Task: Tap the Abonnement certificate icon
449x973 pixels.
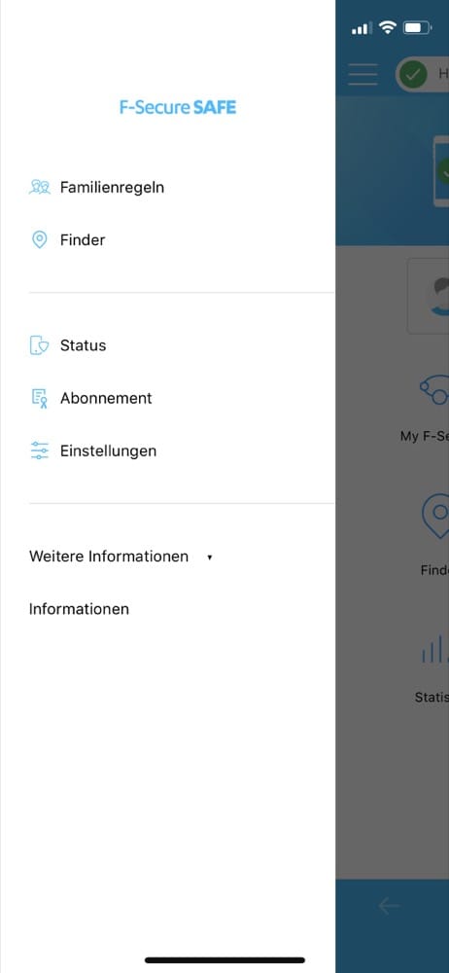Action: 40,398
